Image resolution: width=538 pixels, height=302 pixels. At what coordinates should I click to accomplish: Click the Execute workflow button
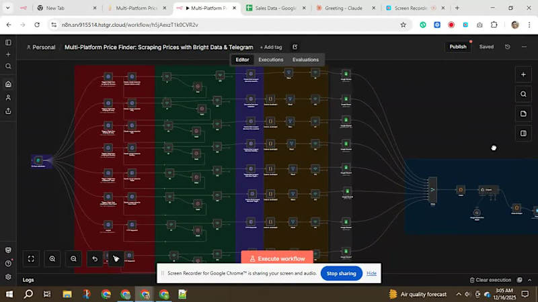point(277,258)
